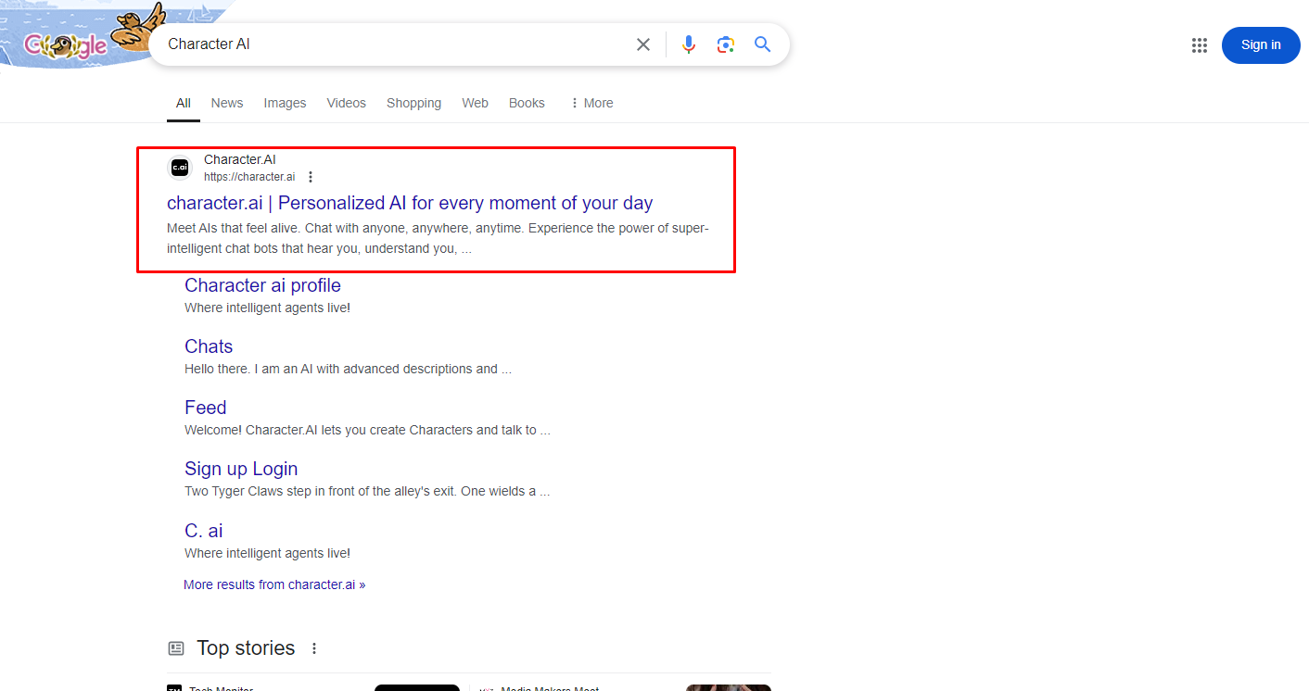Click the Character.AI site name text
This screenshot has height=691, width=1309.
tap(240, 159)
